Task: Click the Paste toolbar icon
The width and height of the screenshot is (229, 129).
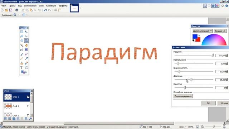Action: click(x=31, y=10)
